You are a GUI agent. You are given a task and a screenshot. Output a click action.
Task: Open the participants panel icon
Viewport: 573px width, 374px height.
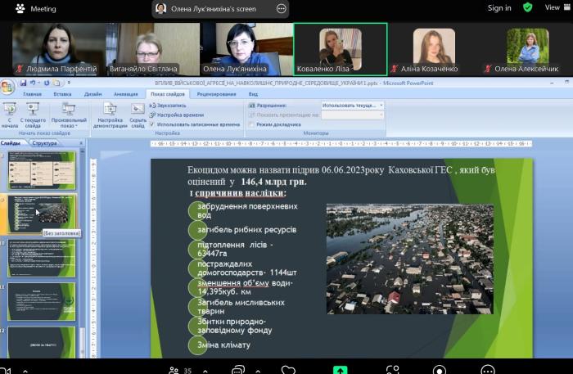(174, 369)
